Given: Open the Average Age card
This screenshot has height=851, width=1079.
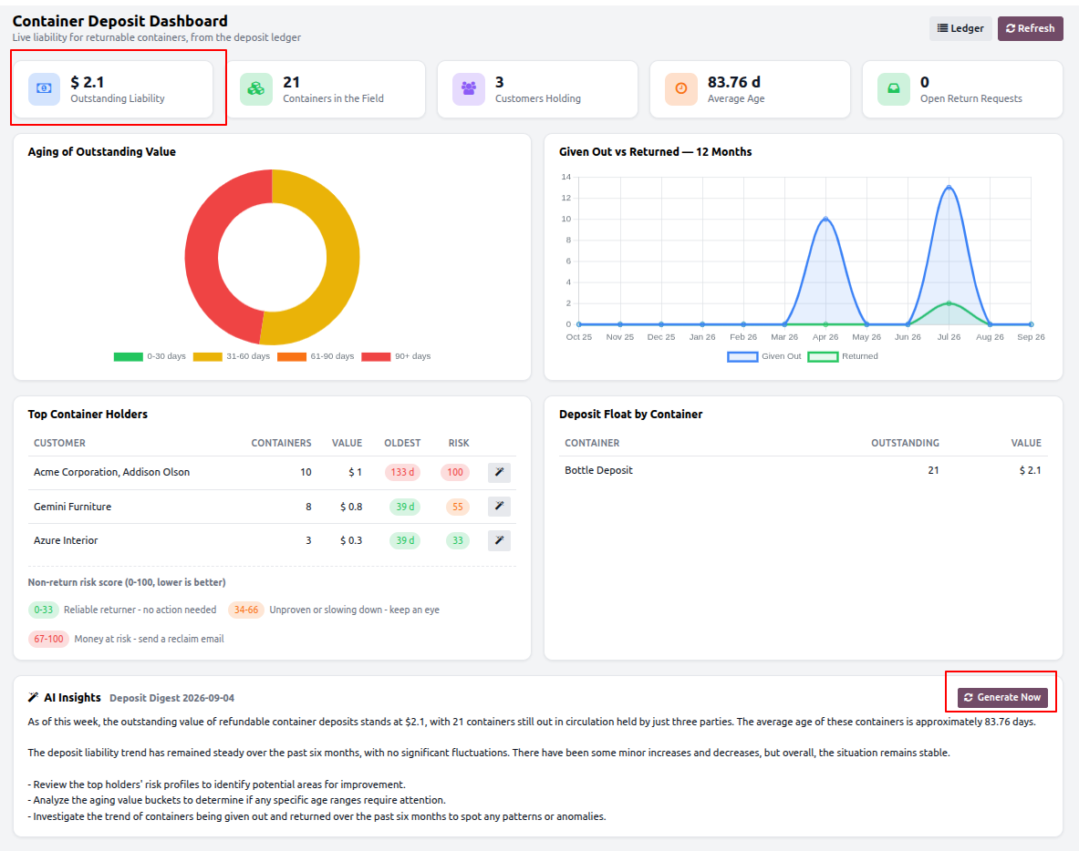Looking at the screenshot, I should [x=750, y=89].
